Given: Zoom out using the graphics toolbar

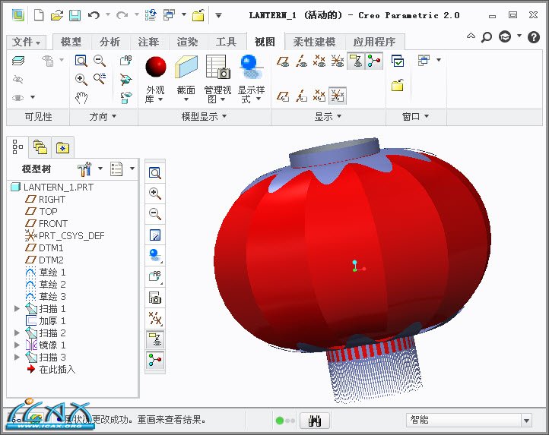Looking at the screenshot, I should [x=155, y=214].
